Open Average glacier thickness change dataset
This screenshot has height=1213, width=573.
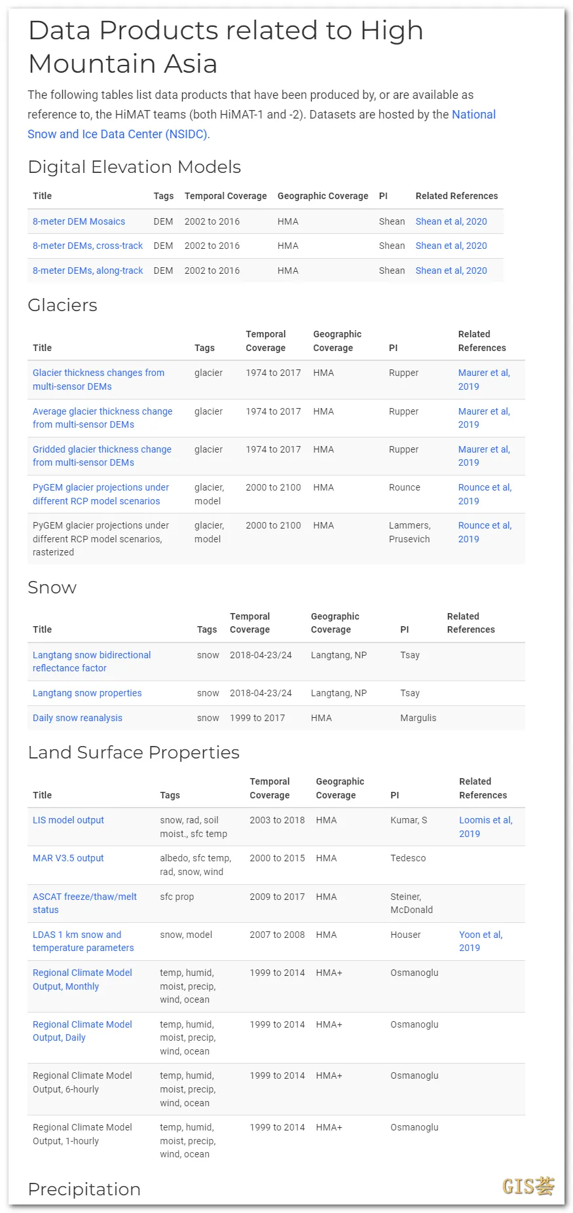102,418
